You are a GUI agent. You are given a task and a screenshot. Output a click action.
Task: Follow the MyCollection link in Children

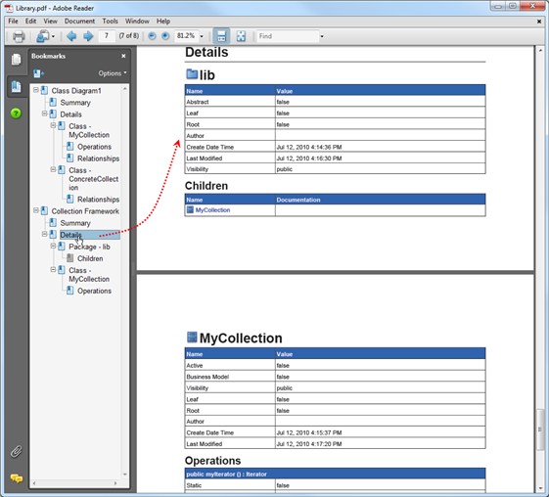click(212, 210)
